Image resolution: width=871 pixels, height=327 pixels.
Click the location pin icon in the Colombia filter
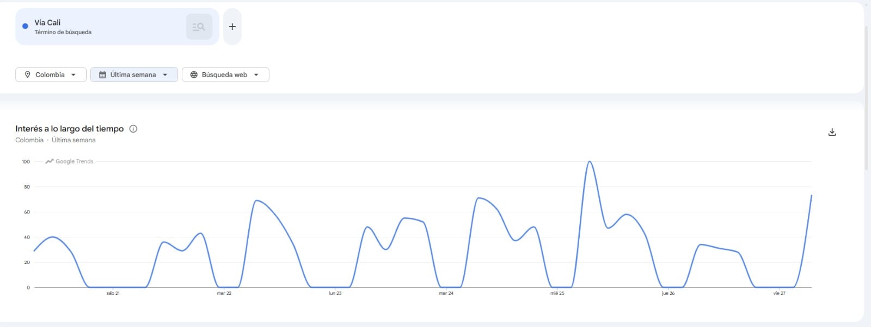point(27,74)
